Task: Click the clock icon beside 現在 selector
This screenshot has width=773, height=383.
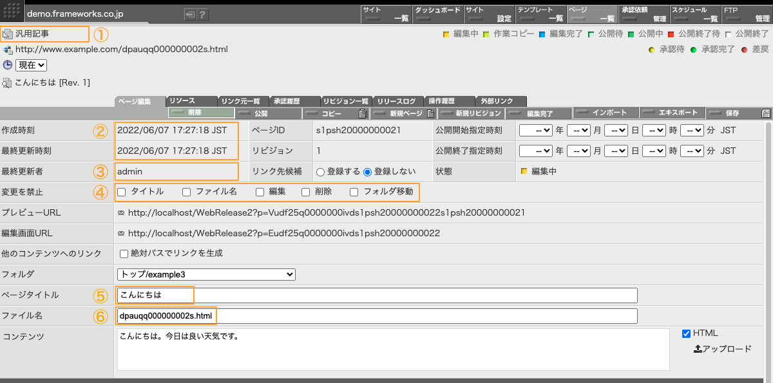Action: 8,65
